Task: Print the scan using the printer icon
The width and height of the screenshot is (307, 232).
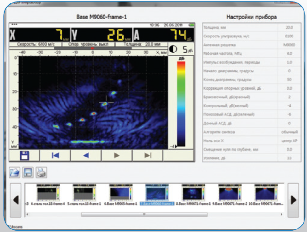Action: [x=42, y=172]
